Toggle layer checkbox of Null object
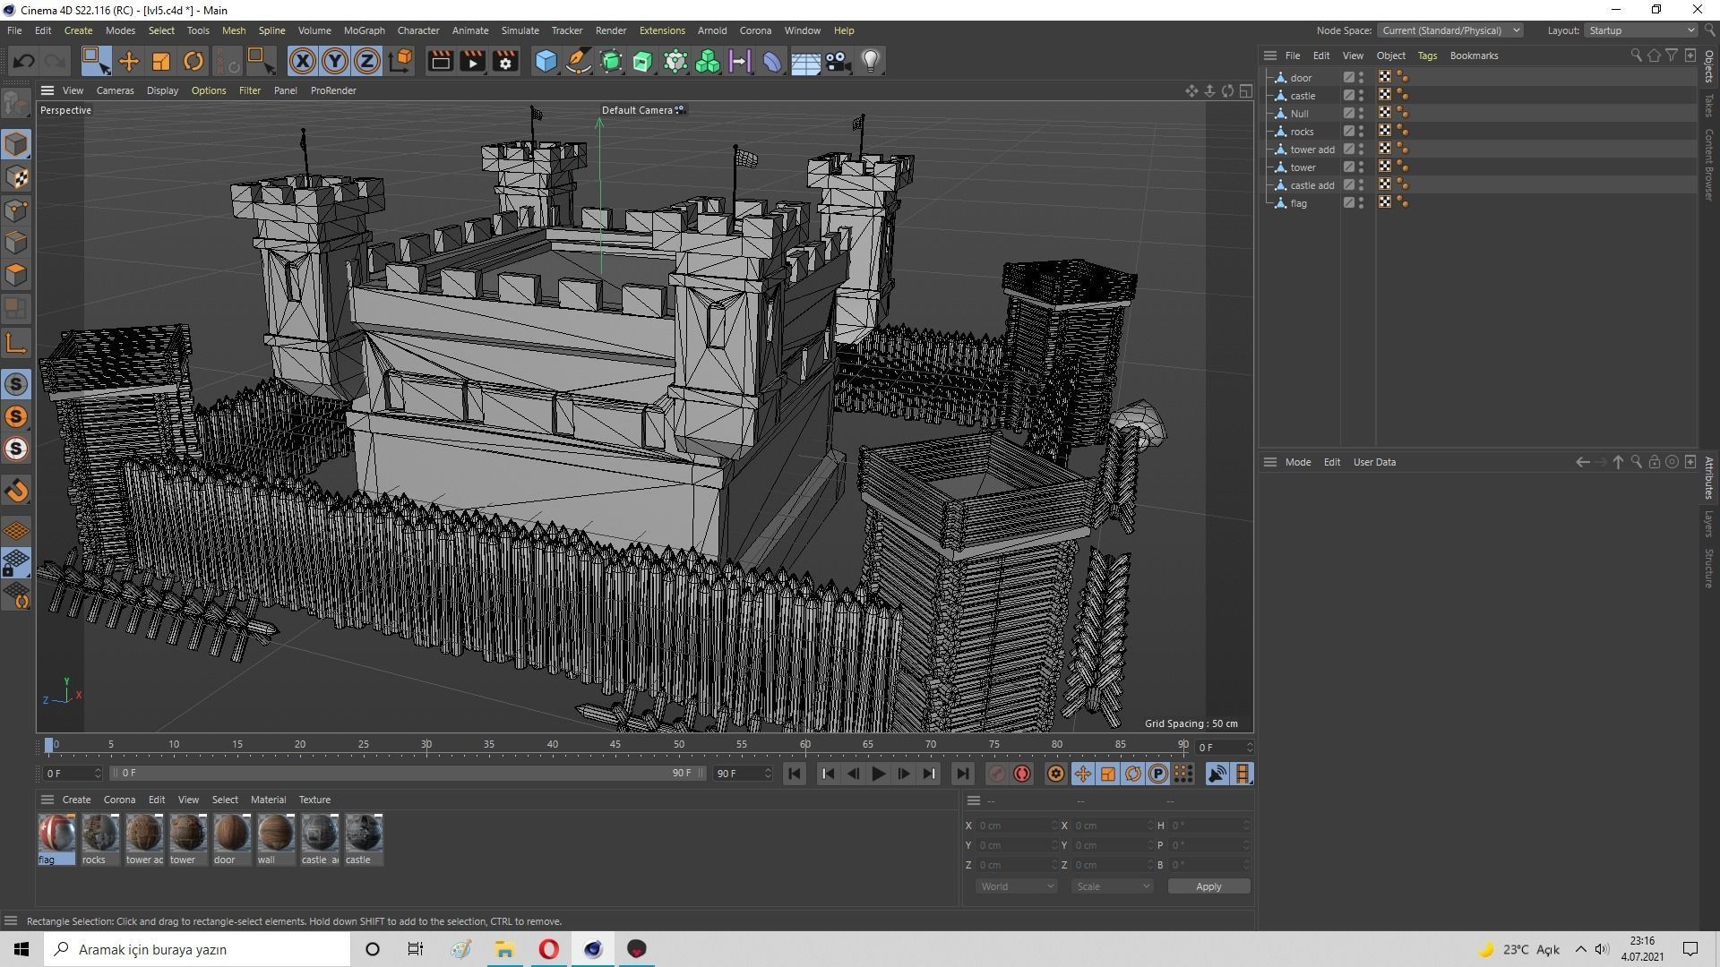Screen dimensions: 1720x967 [x=1348, y=114]
